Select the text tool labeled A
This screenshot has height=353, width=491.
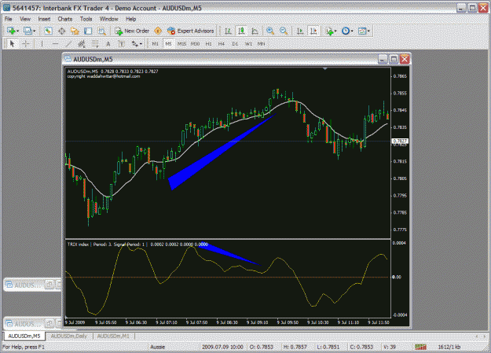coord(108,44)
